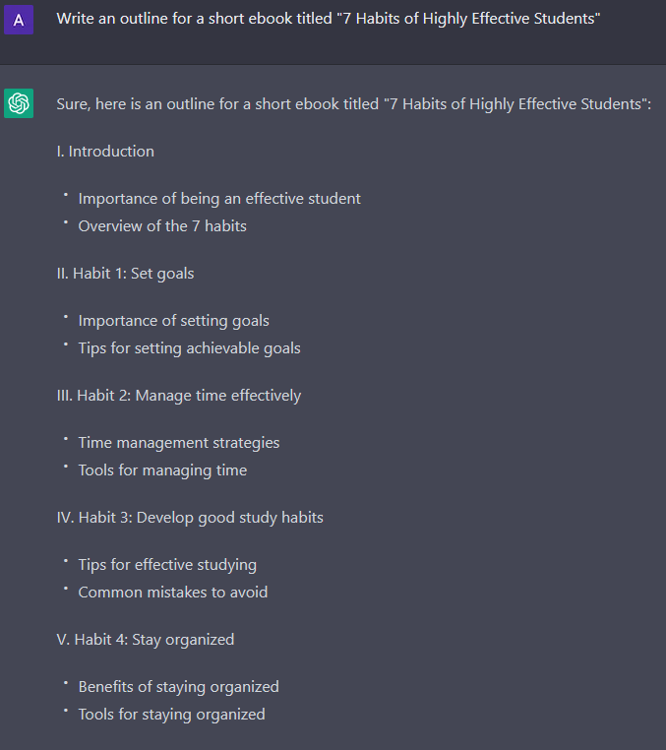Select the "I. Introduction" heading
The image size is (666, 750).
105,152
